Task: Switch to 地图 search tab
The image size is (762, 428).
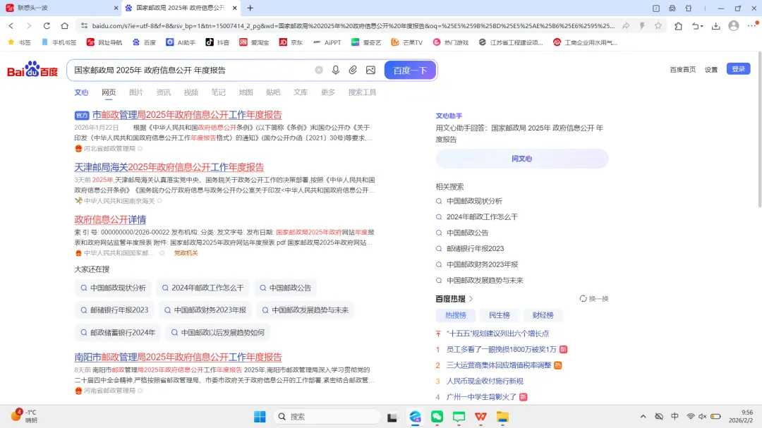Action: click(246, 92)
